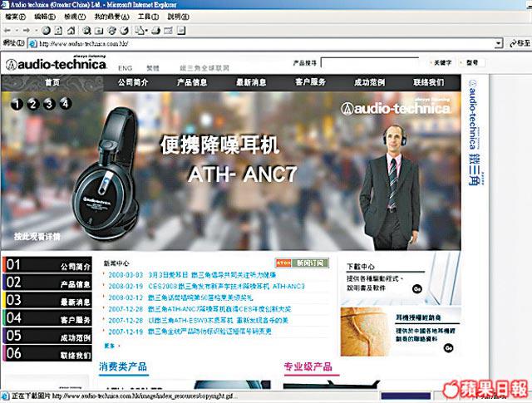Open the 檢視(V) menu
Viewport: 532px width, 403px height.
tap(75, 17)
